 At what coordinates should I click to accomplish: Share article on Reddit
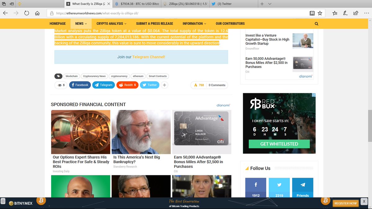127,85
